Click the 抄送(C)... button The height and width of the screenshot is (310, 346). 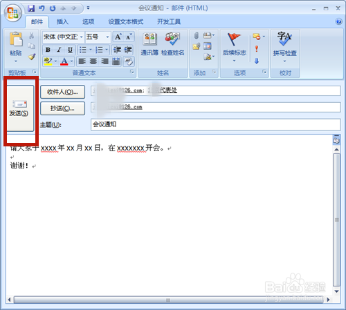tap(62, 108)
